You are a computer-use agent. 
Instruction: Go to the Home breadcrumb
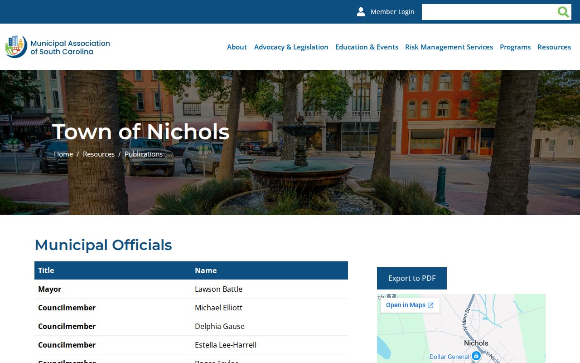tap(63, 154)
